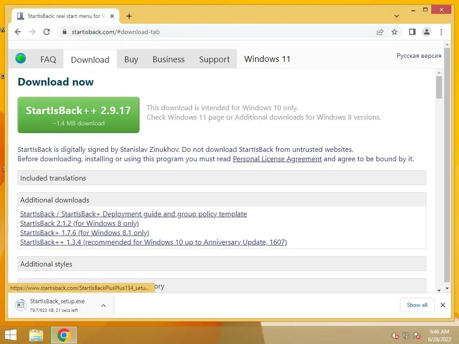Open File Explorer from taskbar

pos(36,335)
